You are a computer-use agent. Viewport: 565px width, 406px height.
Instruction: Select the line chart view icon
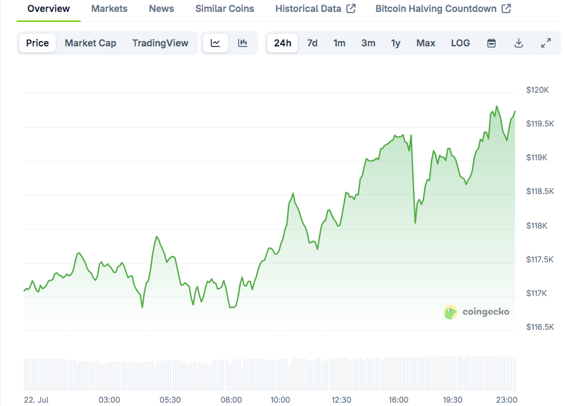216,42
